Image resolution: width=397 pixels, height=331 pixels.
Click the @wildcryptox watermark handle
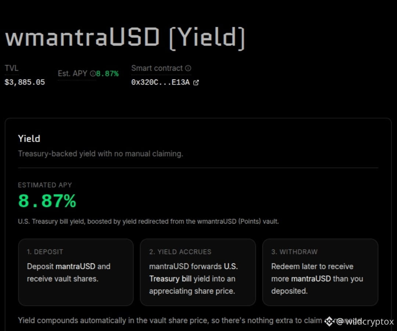365,322
